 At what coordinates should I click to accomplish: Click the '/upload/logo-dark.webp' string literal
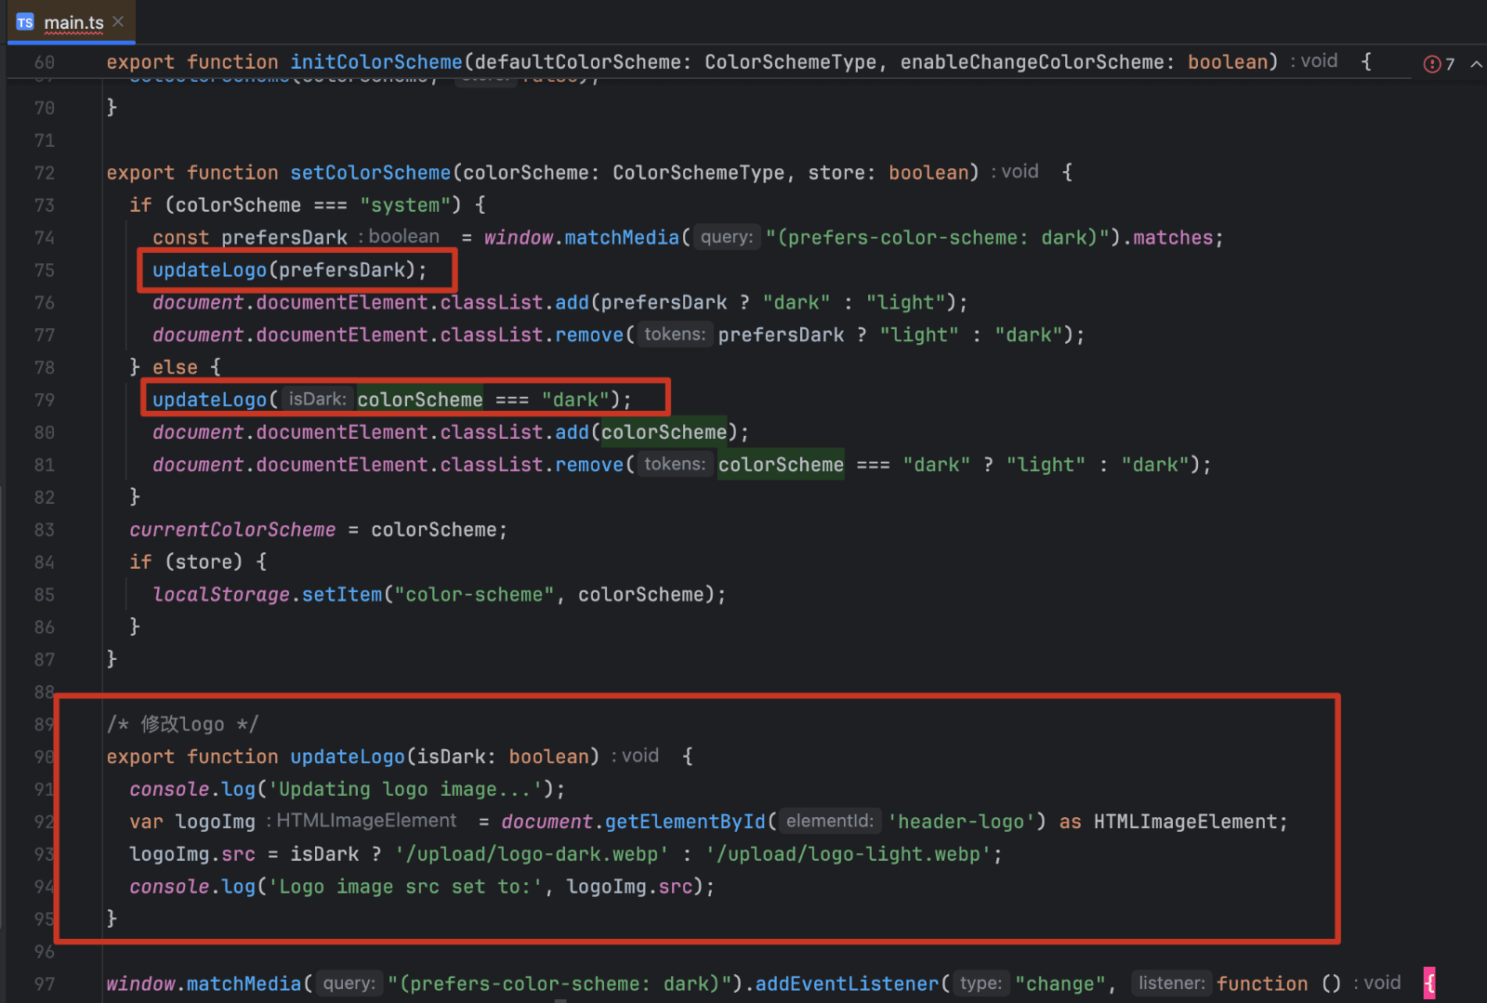[x=532, y=854]
